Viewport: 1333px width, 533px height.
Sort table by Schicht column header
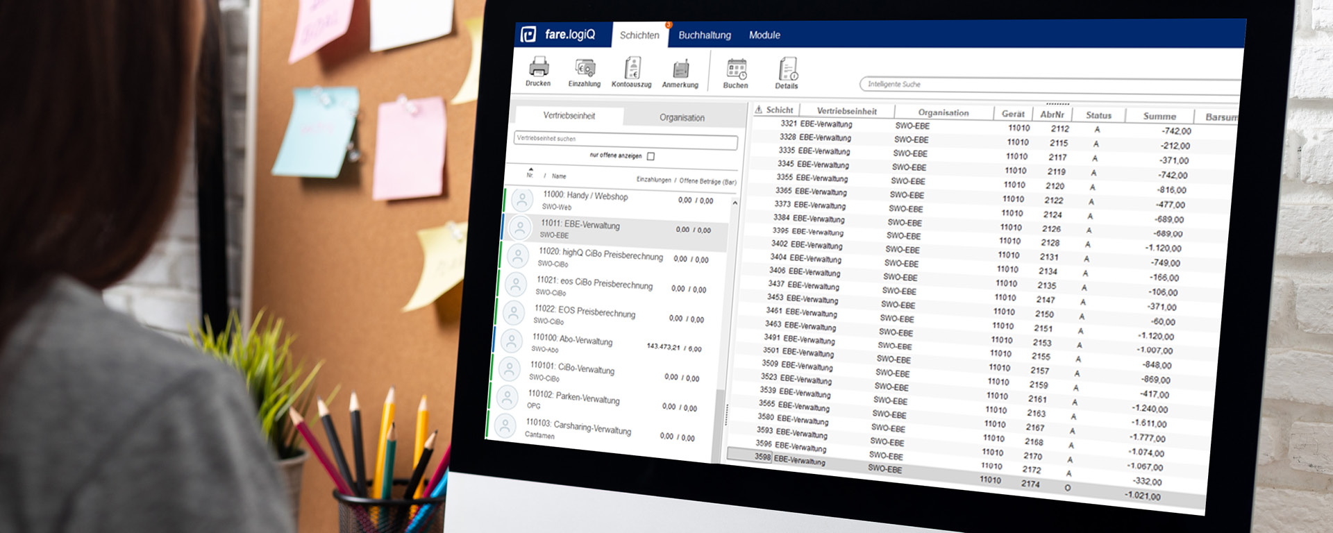pyautogui.click(x=779, y=110)
